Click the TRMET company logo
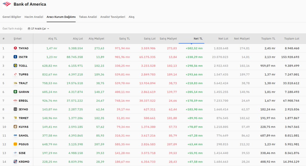The width and height of the screenshot is (306, 166). pyautogui.click(x=16, y=118)
